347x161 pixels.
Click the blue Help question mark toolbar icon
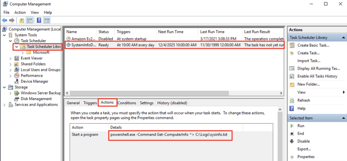(39, 20)
